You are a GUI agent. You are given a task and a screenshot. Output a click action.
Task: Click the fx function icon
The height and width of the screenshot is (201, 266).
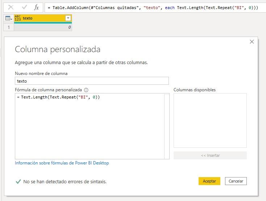pos(36,7)
